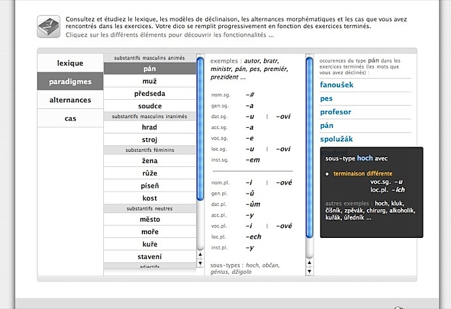Click the loc.pl. ending -ech
Screen dimensions: 451x309
coord(254,237)
